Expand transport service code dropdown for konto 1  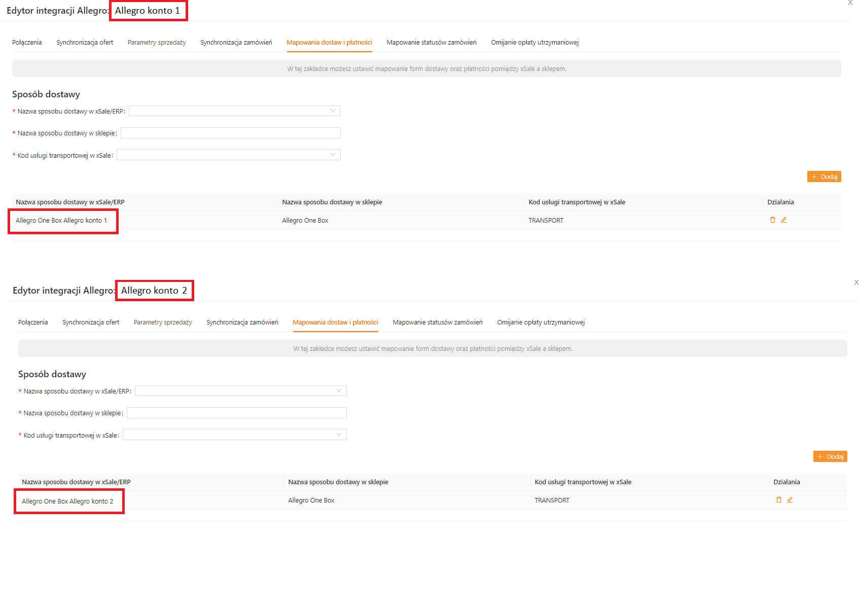point(229,155)
